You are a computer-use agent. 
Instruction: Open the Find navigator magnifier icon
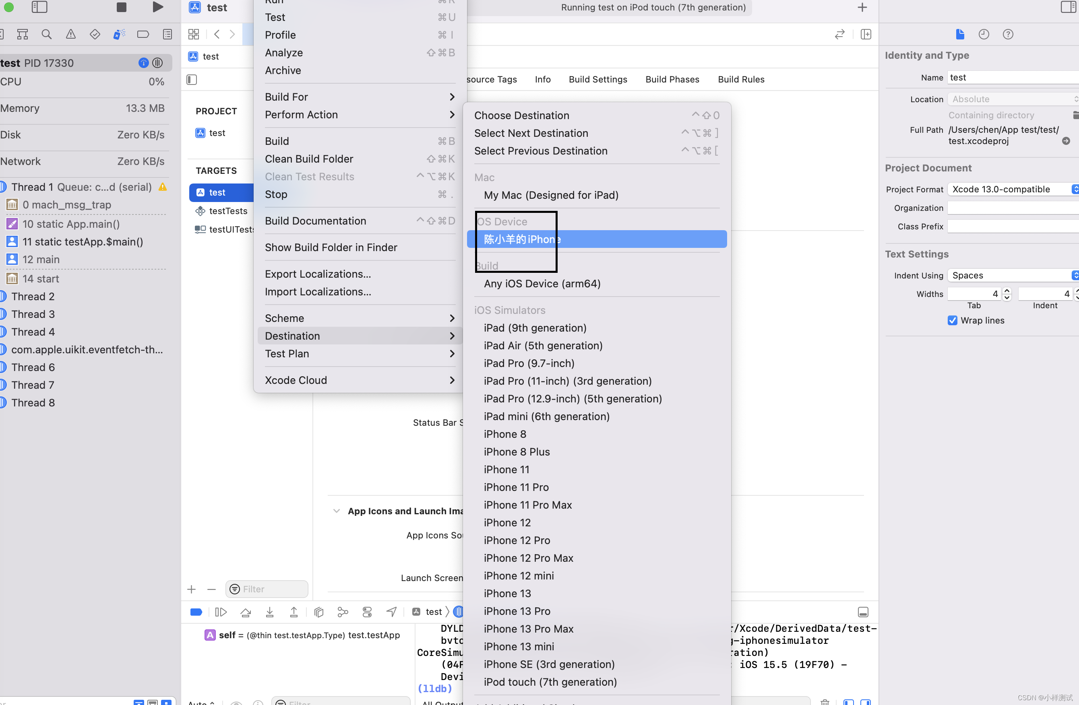pyautogui.click(x=46, y=34)
